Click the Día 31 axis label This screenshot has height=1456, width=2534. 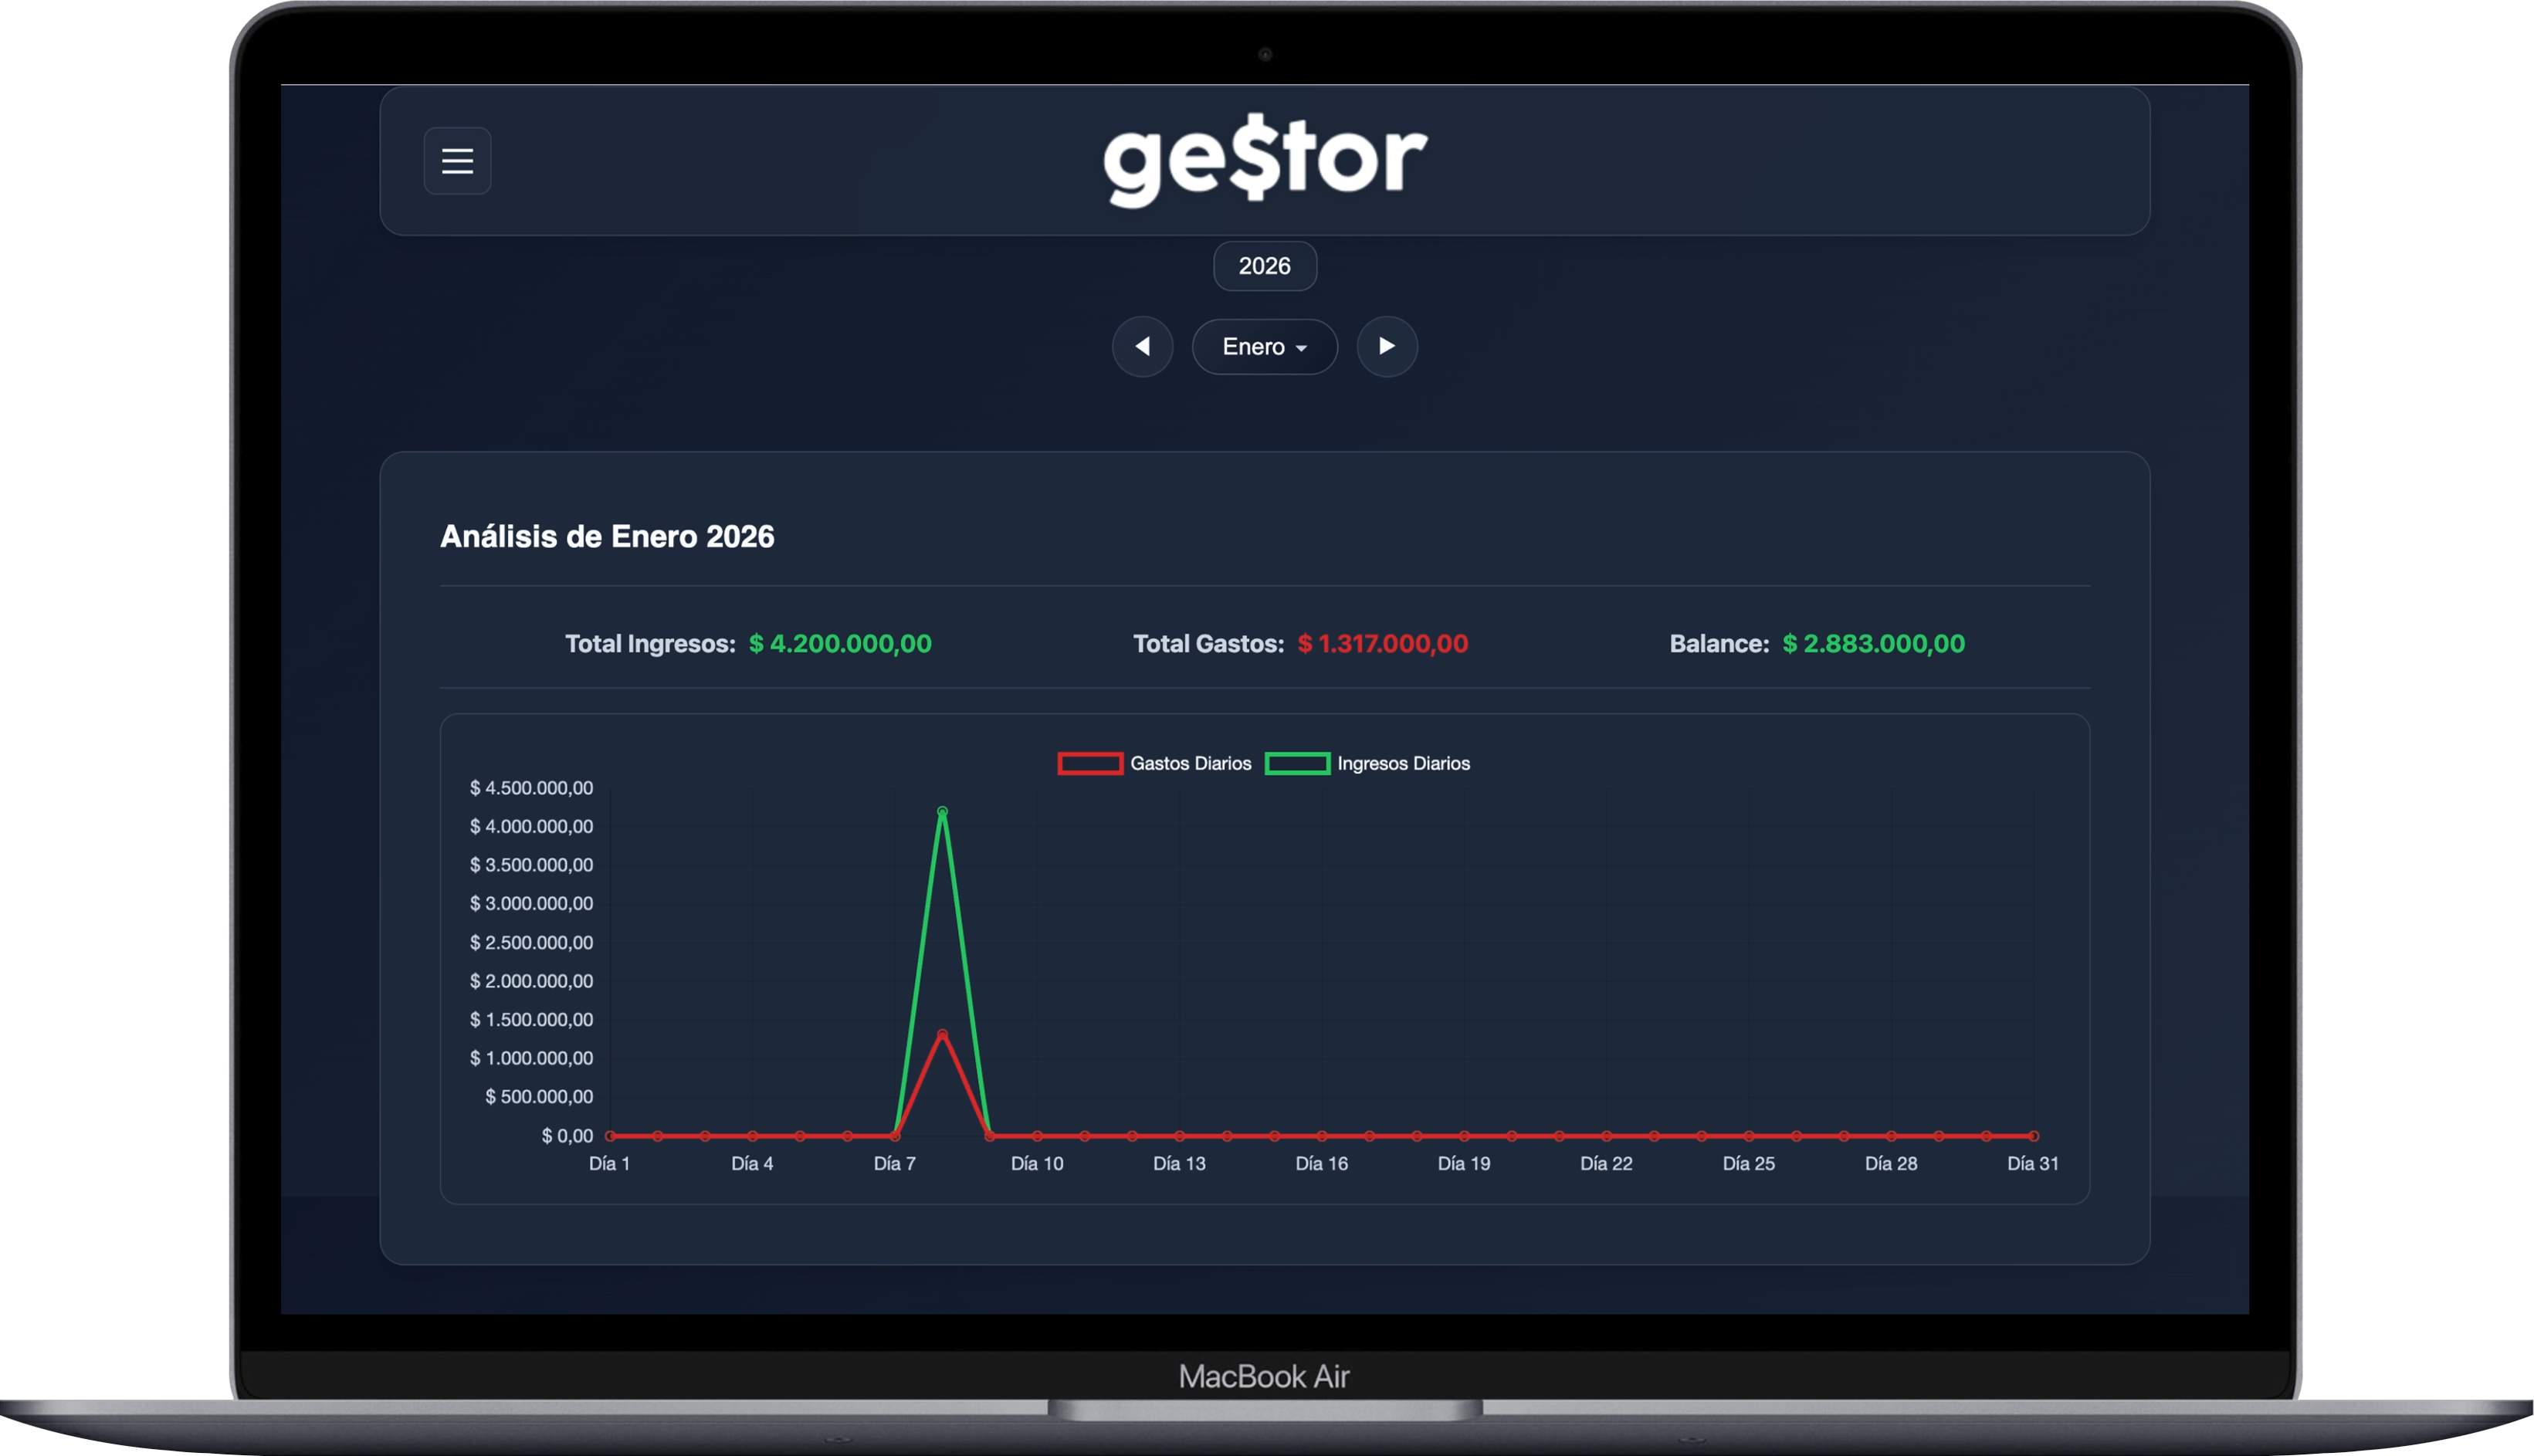tap(2033, 1163)
